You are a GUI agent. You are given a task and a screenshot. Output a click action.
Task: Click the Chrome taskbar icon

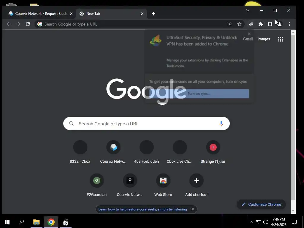(51, 222)
